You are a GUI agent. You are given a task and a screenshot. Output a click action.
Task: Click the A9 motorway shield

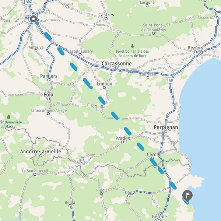(x=171, y=80)
